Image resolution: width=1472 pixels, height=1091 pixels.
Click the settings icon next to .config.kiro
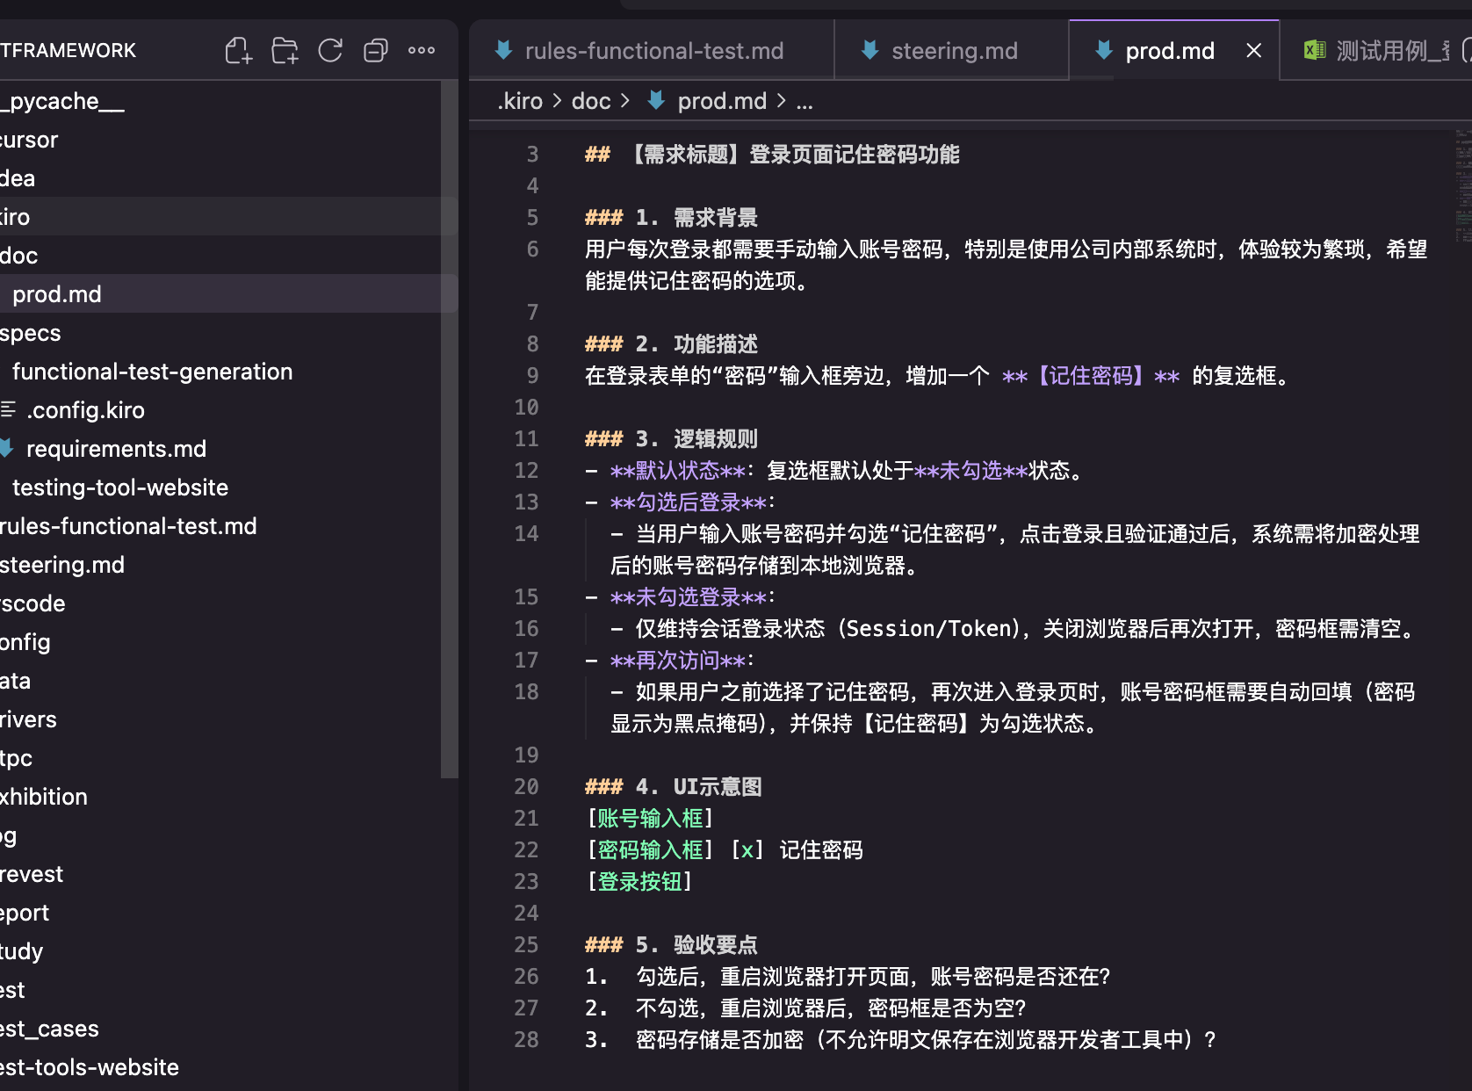click(7, 409)
